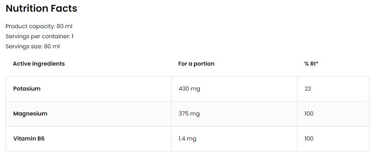Click the Servings per container text

tap(39, 37)
